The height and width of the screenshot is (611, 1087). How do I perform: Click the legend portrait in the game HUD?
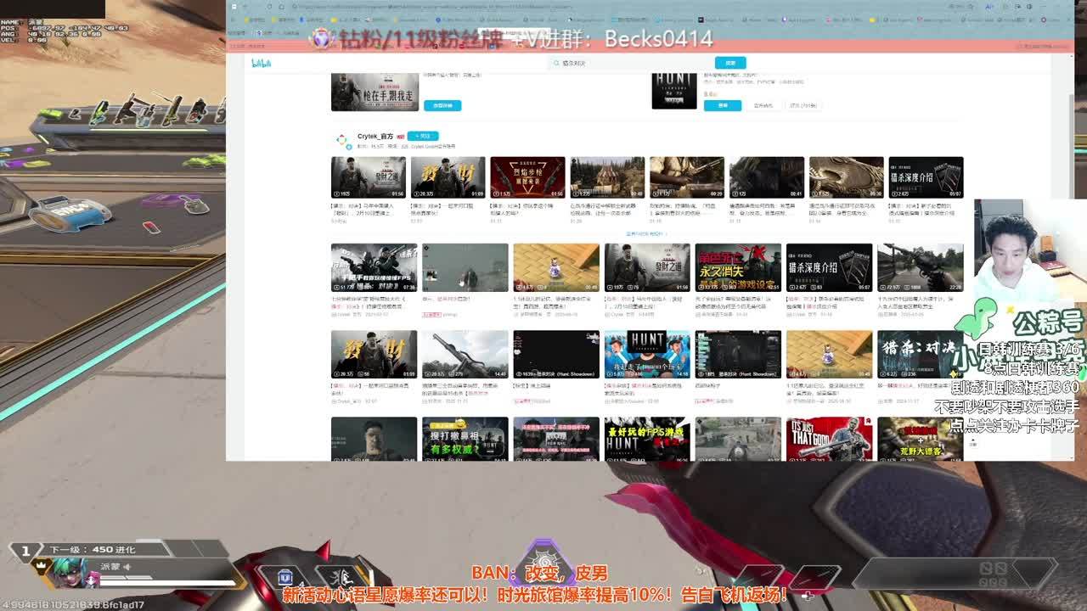click(65, 572)
